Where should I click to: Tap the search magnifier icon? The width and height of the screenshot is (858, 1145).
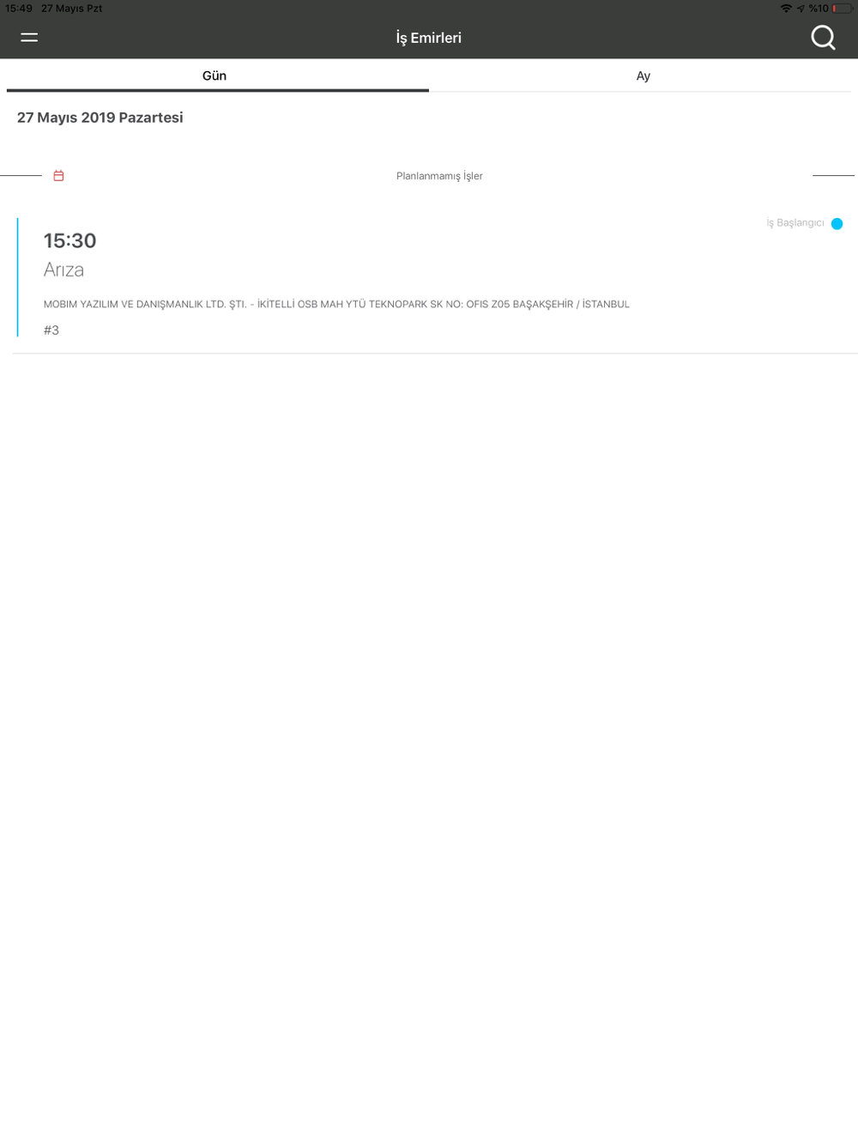(x=823, y=37)
